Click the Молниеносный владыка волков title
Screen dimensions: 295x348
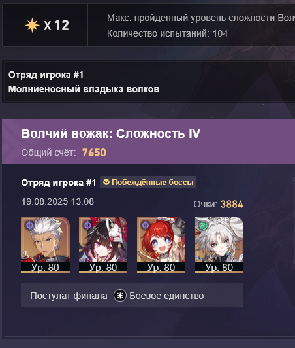pos(84,89)
